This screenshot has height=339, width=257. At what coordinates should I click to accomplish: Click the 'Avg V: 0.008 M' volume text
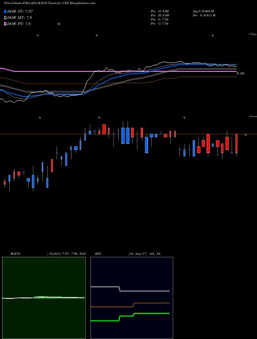(204, 11)
